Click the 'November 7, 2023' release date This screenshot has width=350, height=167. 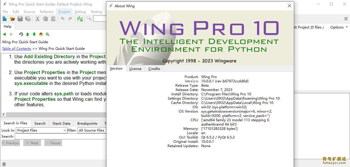click(217, 90)
